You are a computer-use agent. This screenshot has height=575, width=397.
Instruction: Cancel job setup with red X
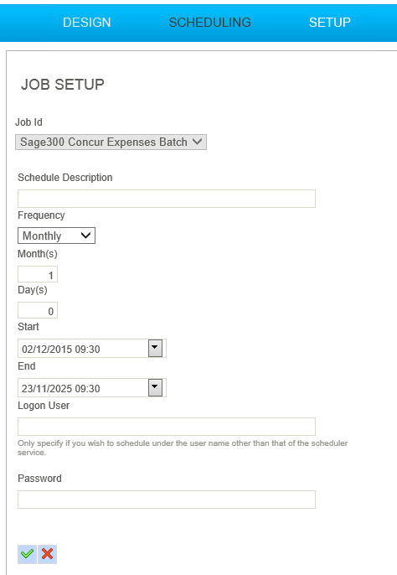coord(47,554)
